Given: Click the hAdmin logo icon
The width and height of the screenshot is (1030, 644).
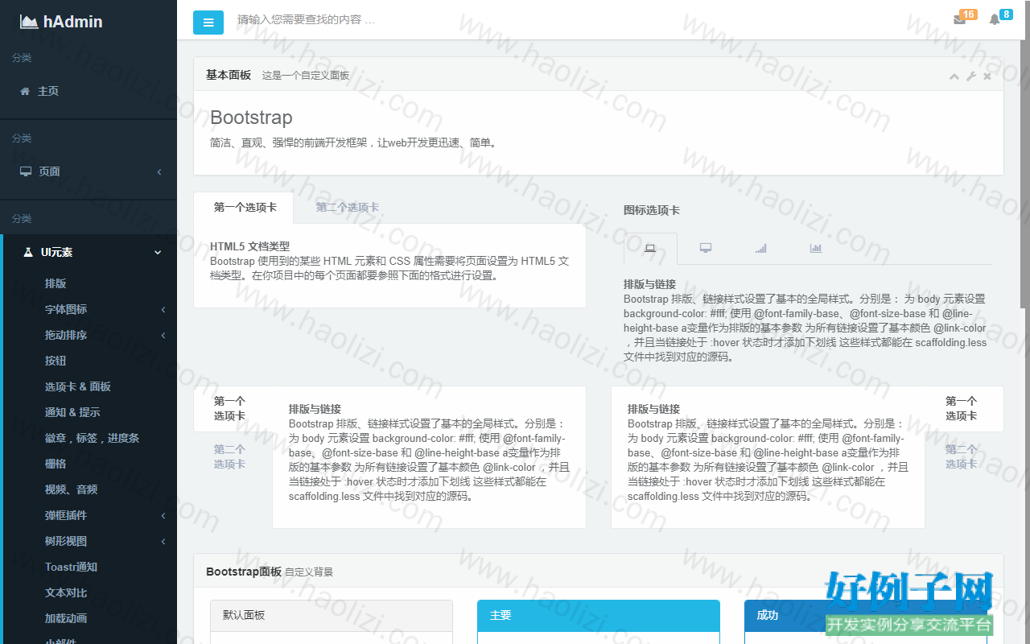Looking at the screenshot, I should (x=29, y=22).
